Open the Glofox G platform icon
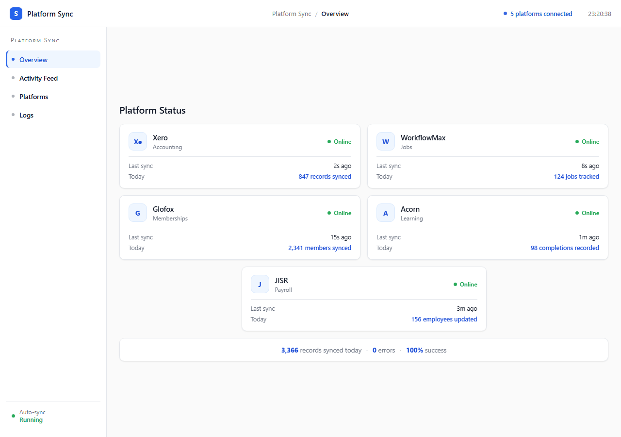The width and height of the screenshot is (621, 437). [x=138, y=213]
